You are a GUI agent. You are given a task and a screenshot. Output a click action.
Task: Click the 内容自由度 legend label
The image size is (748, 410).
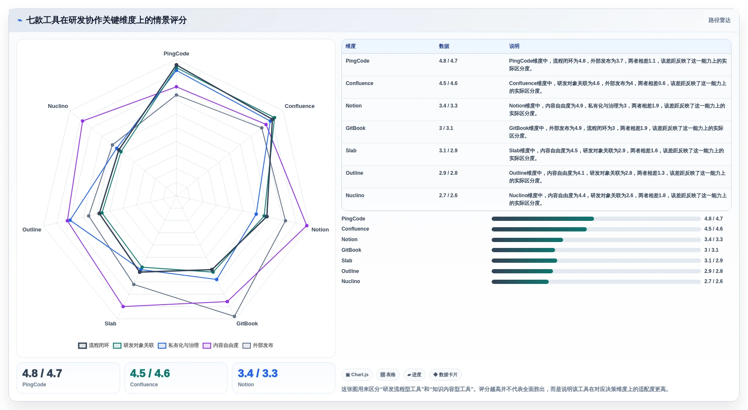[x=226, y=346]
